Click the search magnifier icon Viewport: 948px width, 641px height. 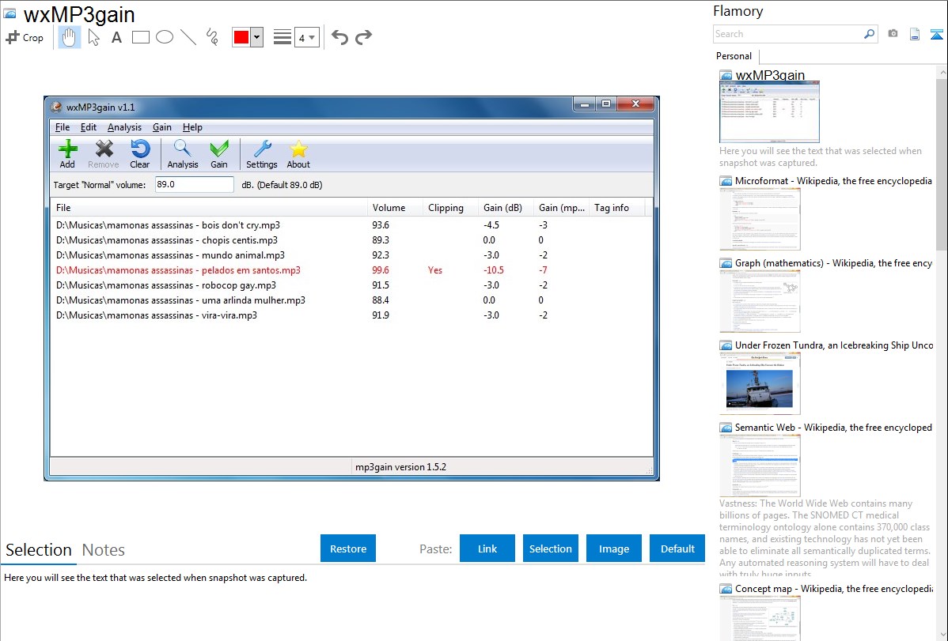870,34
